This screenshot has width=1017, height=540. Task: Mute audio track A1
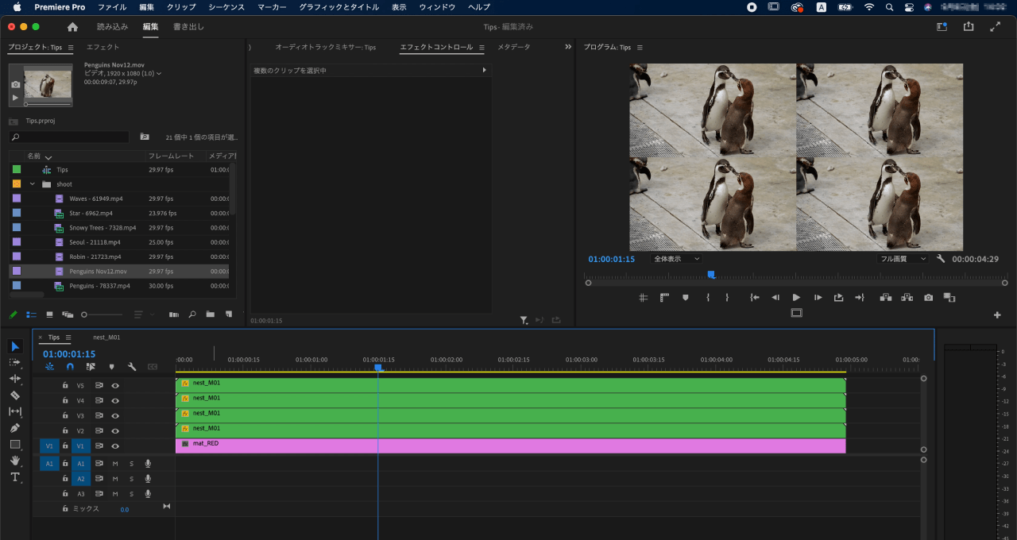pos(115,464)
